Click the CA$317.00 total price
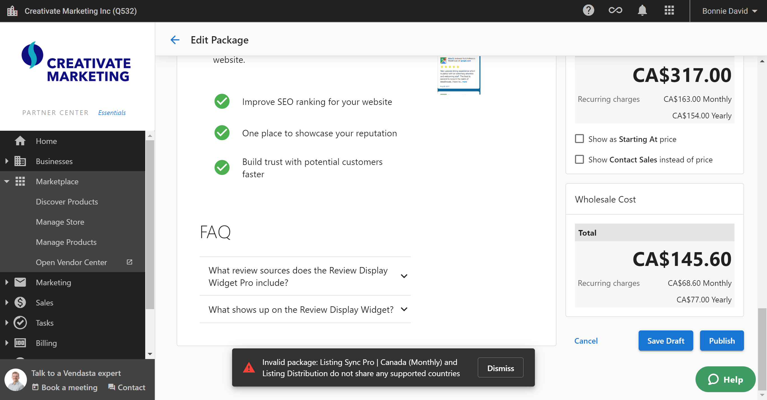Screen dimensions: 767x400 [x=682, y=75]
